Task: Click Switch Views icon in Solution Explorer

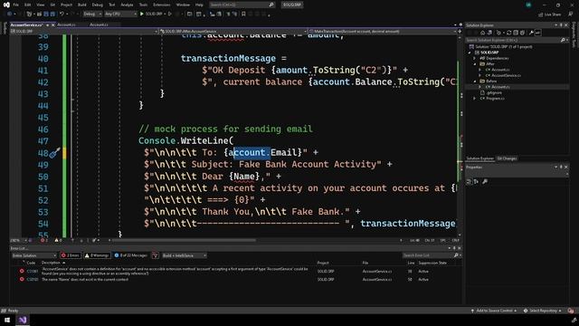Action: point(489,33)
